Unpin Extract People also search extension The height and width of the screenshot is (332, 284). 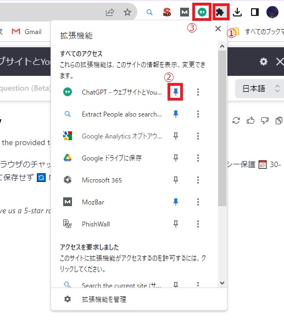coord(175,114)
